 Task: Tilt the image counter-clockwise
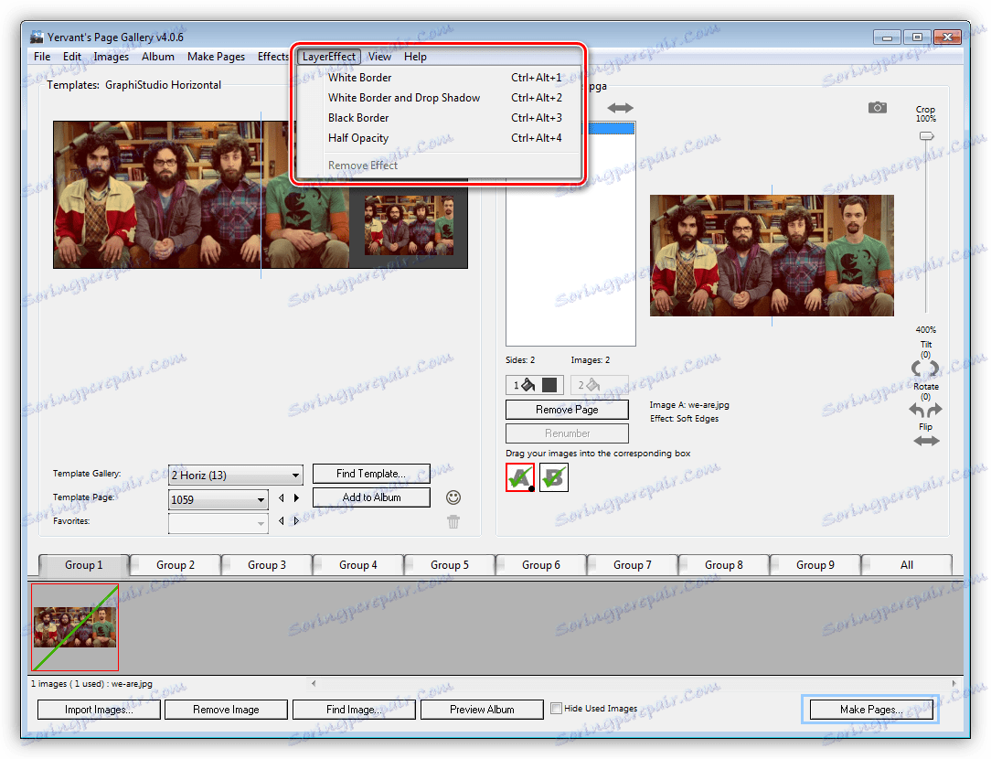tap(917, 368)
